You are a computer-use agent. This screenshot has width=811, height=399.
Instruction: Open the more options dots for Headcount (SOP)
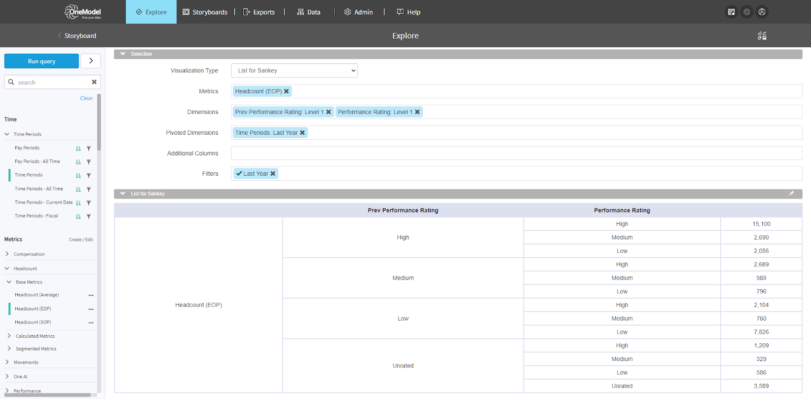[91, 323]
